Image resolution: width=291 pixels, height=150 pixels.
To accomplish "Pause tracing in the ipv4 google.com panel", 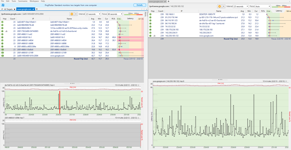I will coord(219,6).
